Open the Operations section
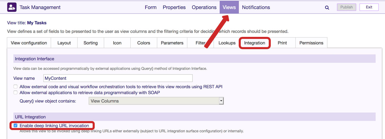The height and width of the screenshot is (139, 385). coord(204,7)
